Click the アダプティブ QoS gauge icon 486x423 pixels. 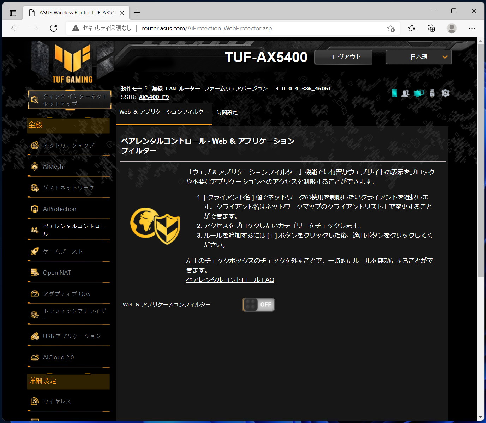(x=35, y=294)
